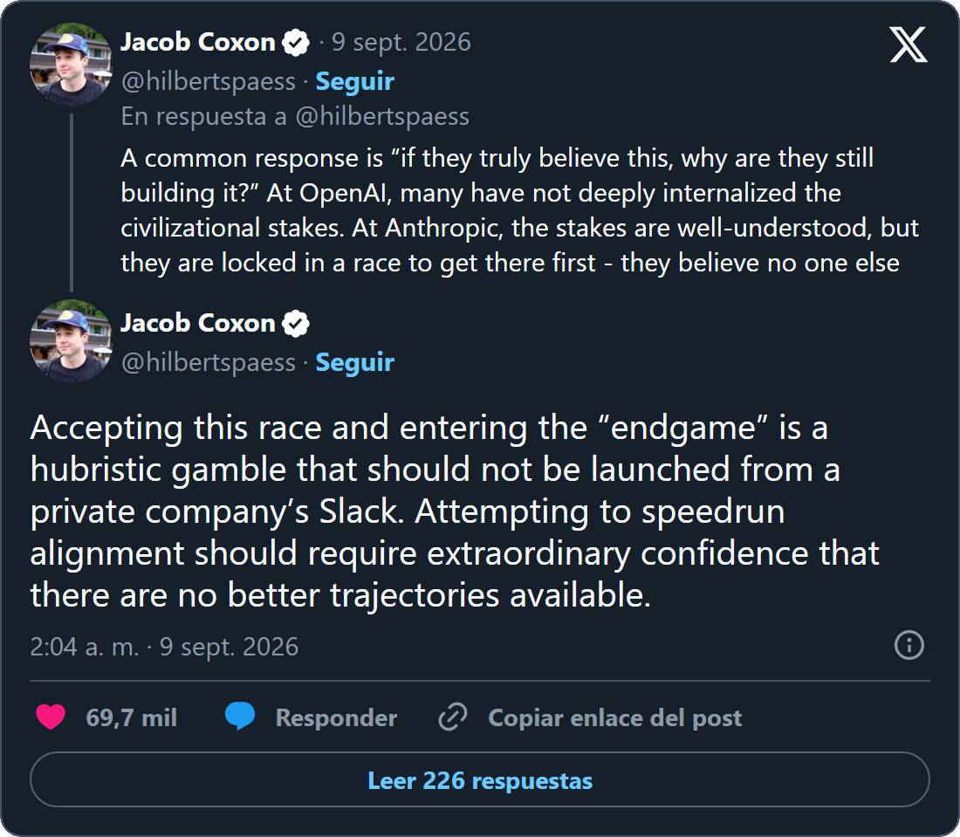This screenshot has width=960, height=837.
Task: Click verified badge beside top Jacob Coxon
Action: point(296,43)
